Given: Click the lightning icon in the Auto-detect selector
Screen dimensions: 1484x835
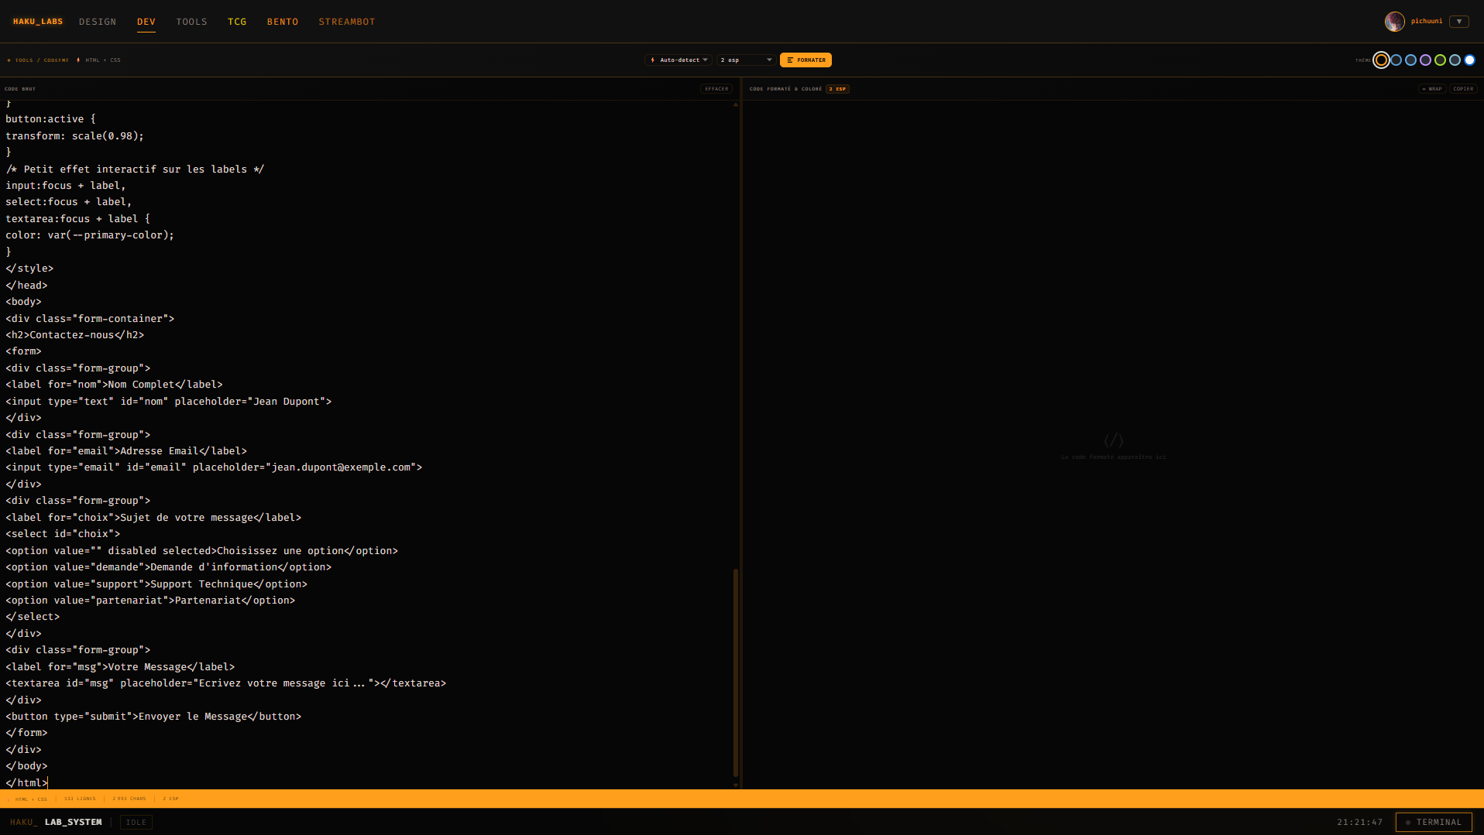Looking at the screenshot, I should [x=653, y=60].
